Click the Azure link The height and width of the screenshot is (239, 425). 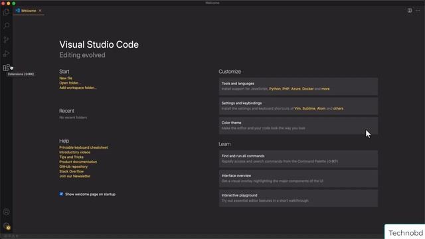[x=296, y=89]
